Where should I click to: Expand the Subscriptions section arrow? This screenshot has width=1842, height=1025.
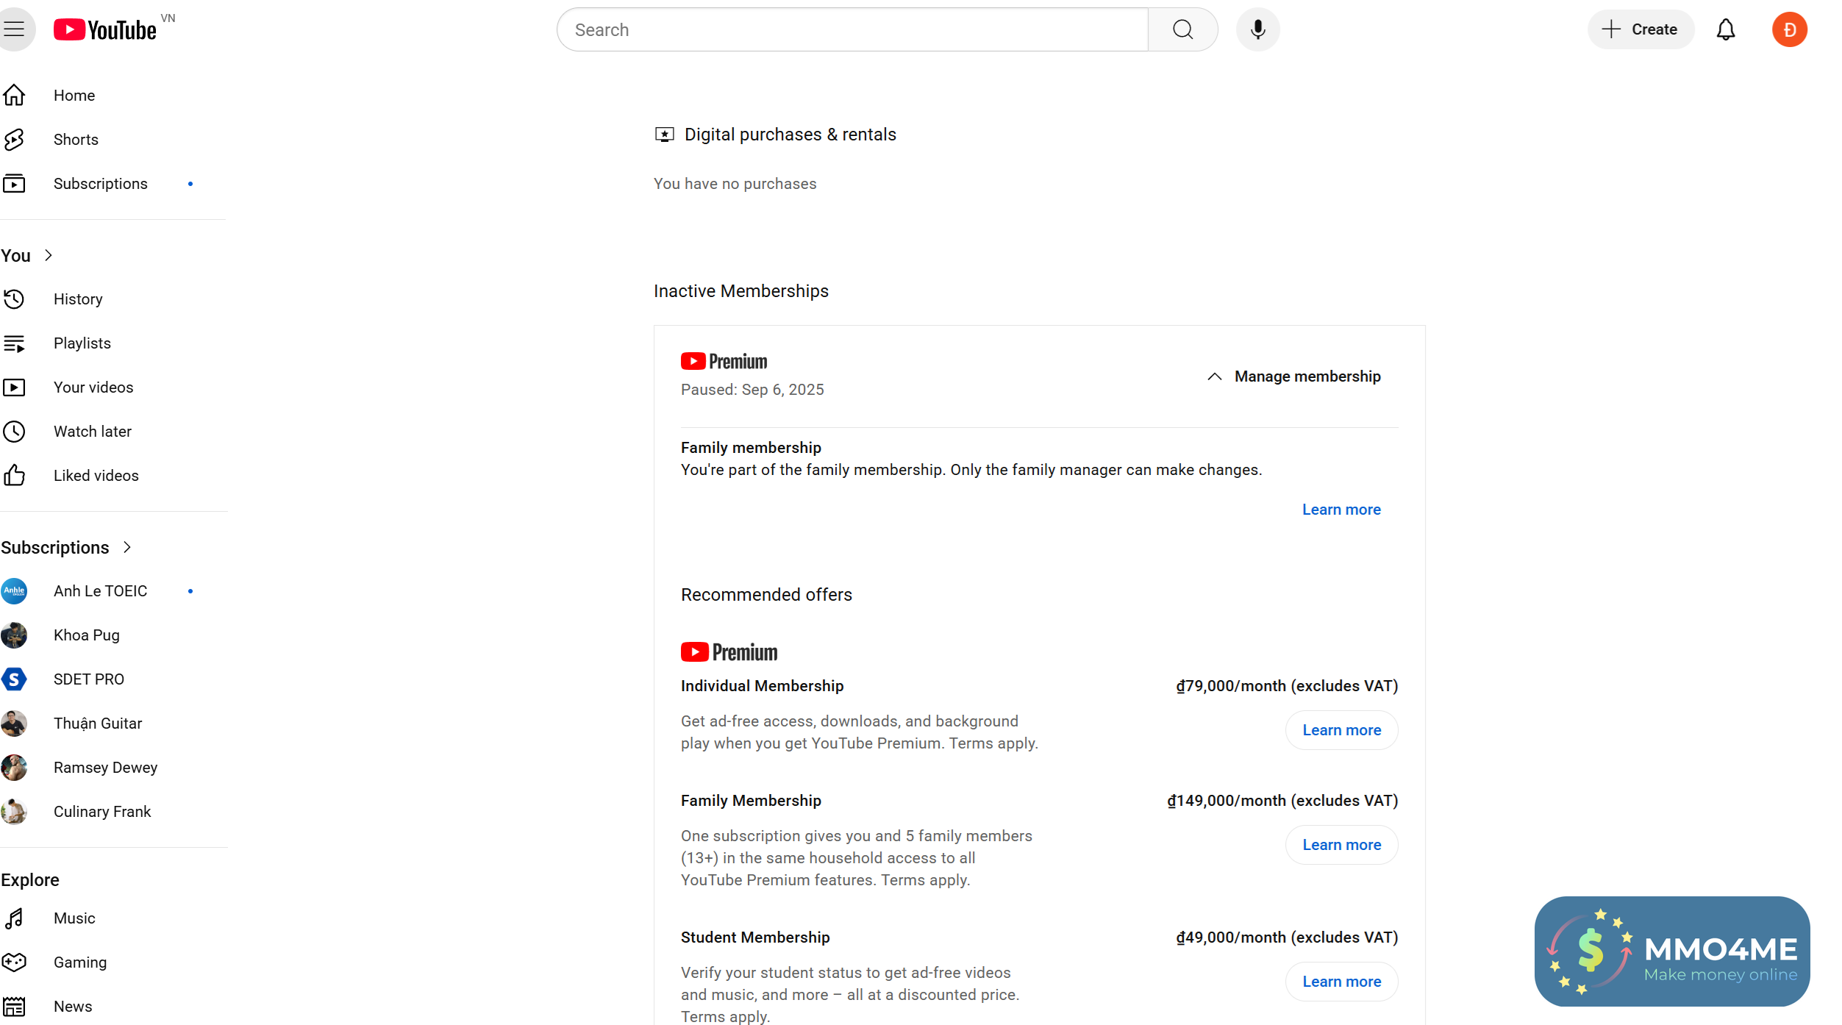[x=127, y=547]
